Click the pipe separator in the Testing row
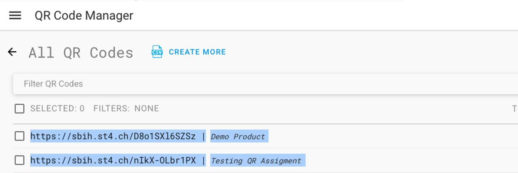Image resolution: width=518 pixels, height=173 pixels. click(x=203, y=160)
